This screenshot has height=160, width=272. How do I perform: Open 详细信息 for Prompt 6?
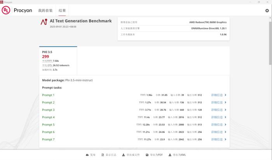(x=217, y=132)
